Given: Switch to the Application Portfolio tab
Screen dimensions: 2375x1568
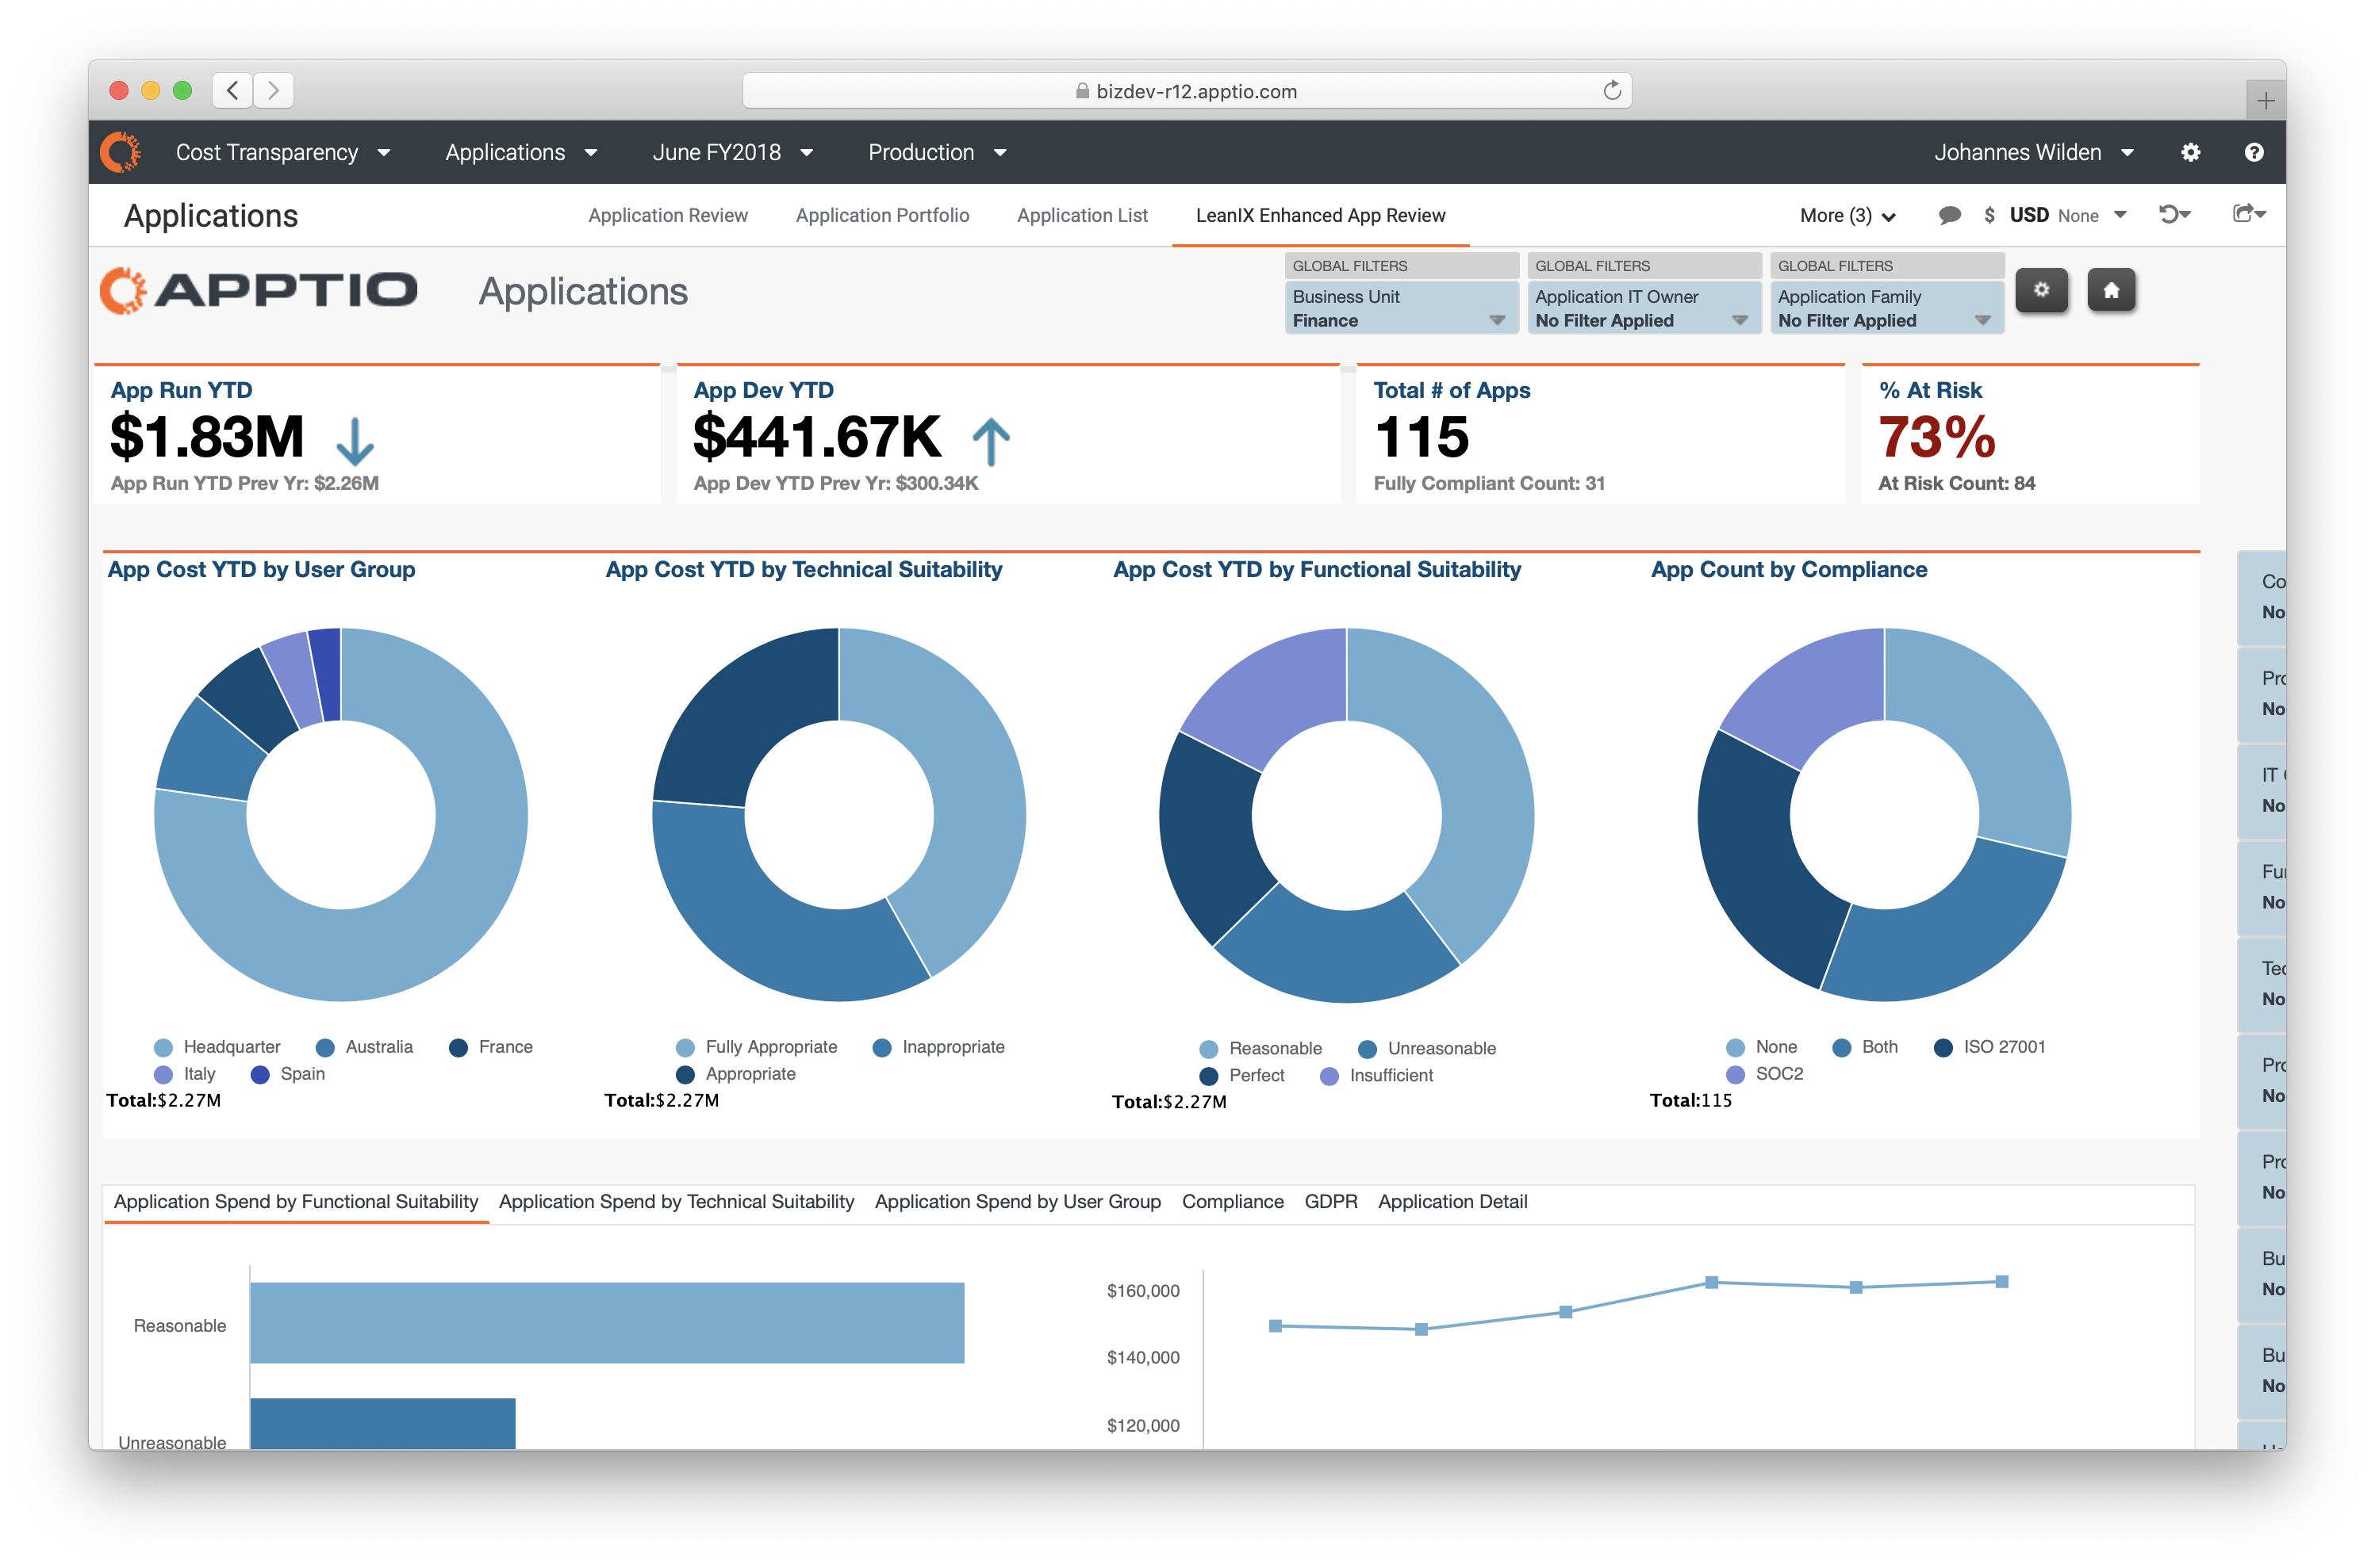Looking at the screenshot, I should coord(881,215).
